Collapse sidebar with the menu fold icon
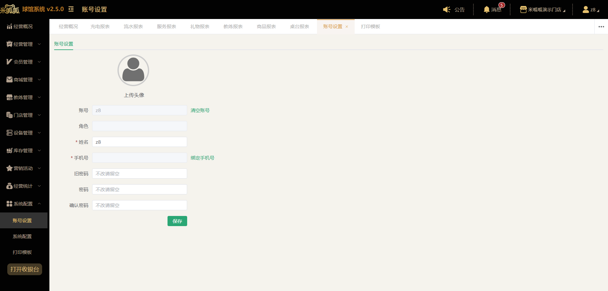608x291 pixels. pyautogui.click(x=71, y=9)
